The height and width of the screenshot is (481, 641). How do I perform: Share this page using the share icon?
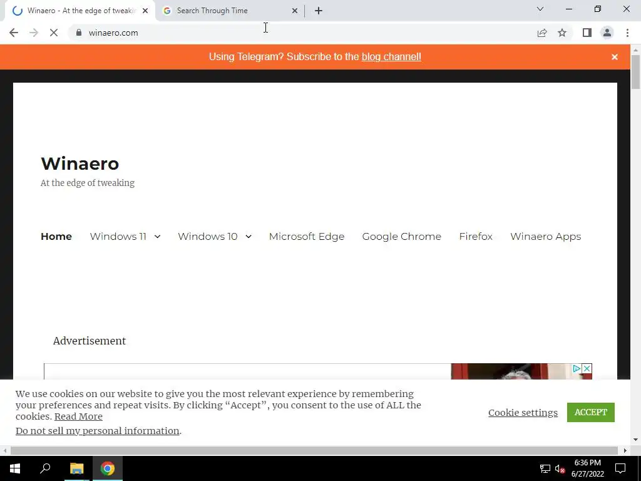pyautogui.click(x=542, y=33)
